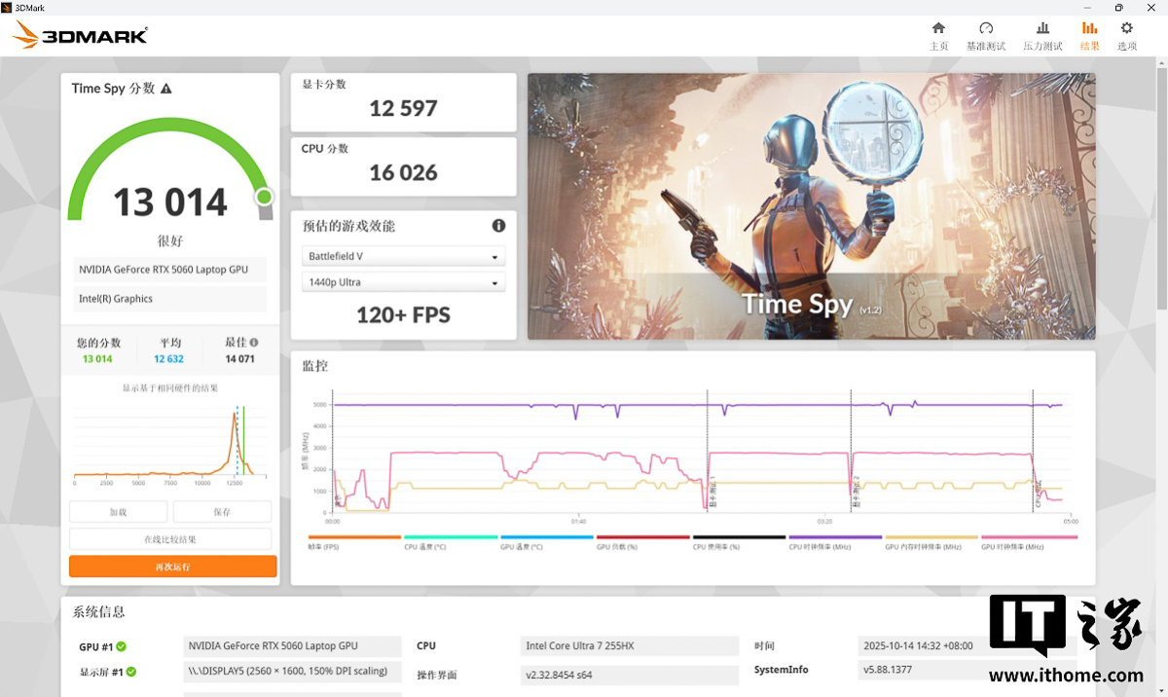Open the Home (主页) navigation icon
The image size is (1168, 697).
(x=938, y=36)
